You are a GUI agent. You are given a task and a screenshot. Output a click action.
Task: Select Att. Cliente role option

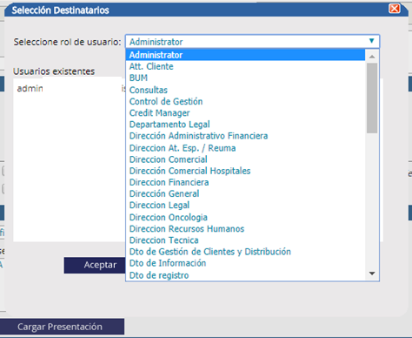pos(246,66)
